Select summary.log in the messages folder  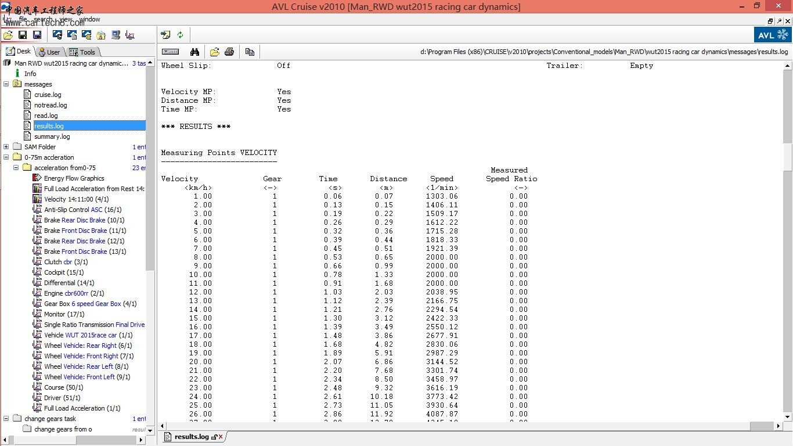click(52, 136)
